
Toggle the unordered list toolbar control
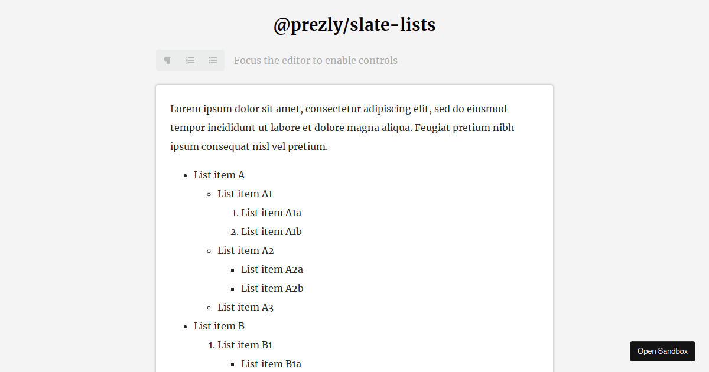212,60
